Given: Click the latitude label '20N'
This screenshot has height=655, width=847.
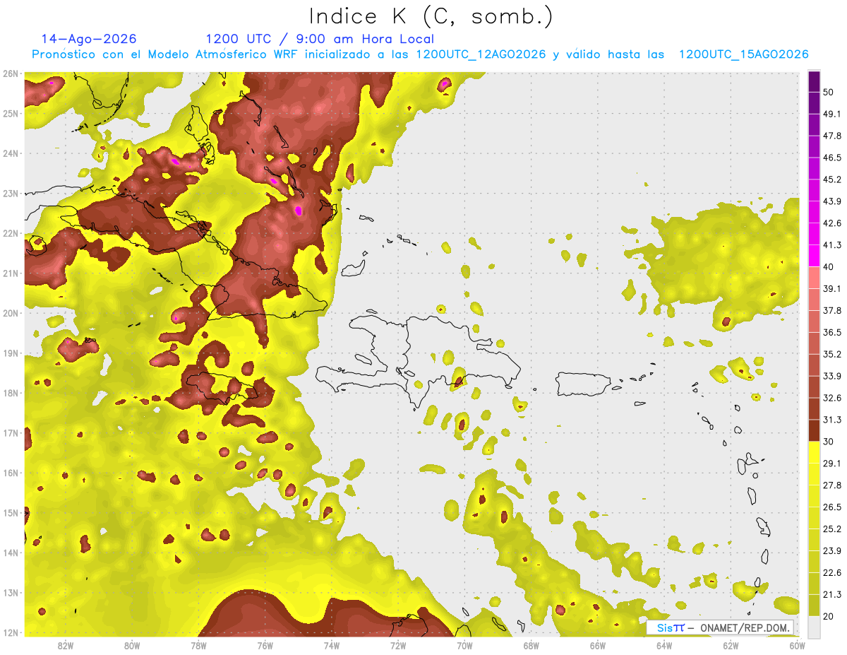Looking at the screenshot, I should (x=11, y=313).
